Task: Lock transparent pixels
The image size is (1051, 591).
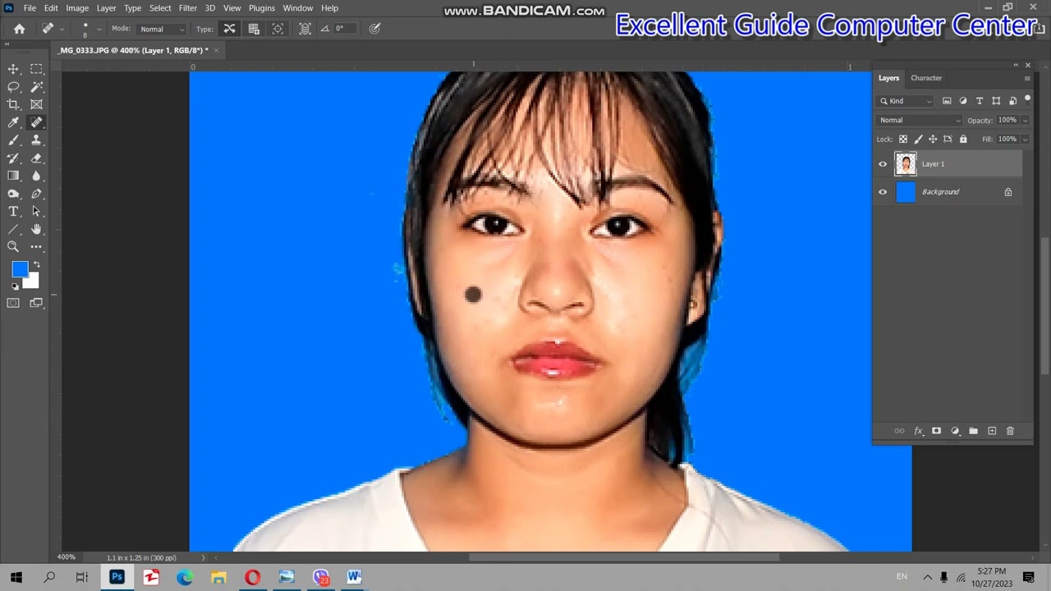Action: tap(903, 140)
